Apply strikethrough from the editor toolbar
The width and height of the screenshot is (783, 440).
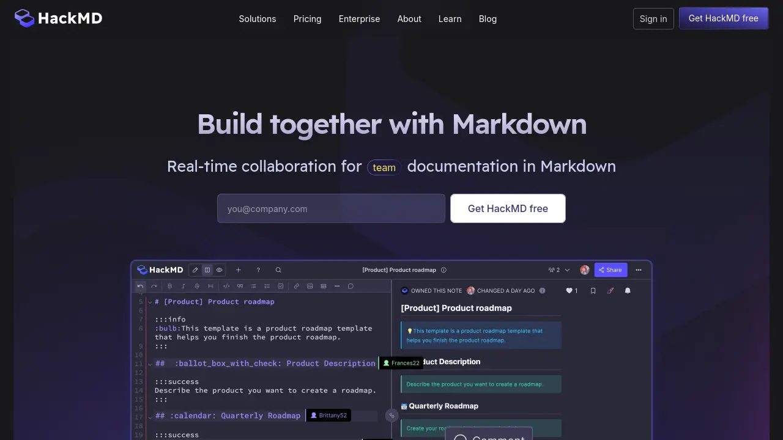pos(197,286)
